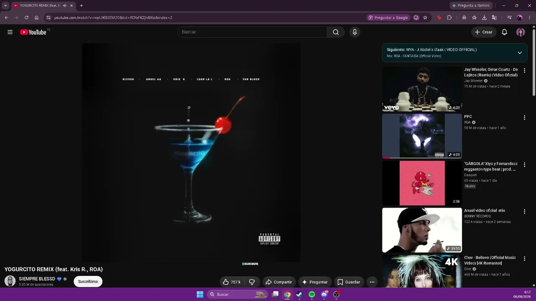Open the browser home page
Viewport: 536px width, 301px height.
click(x=36, y=18)
